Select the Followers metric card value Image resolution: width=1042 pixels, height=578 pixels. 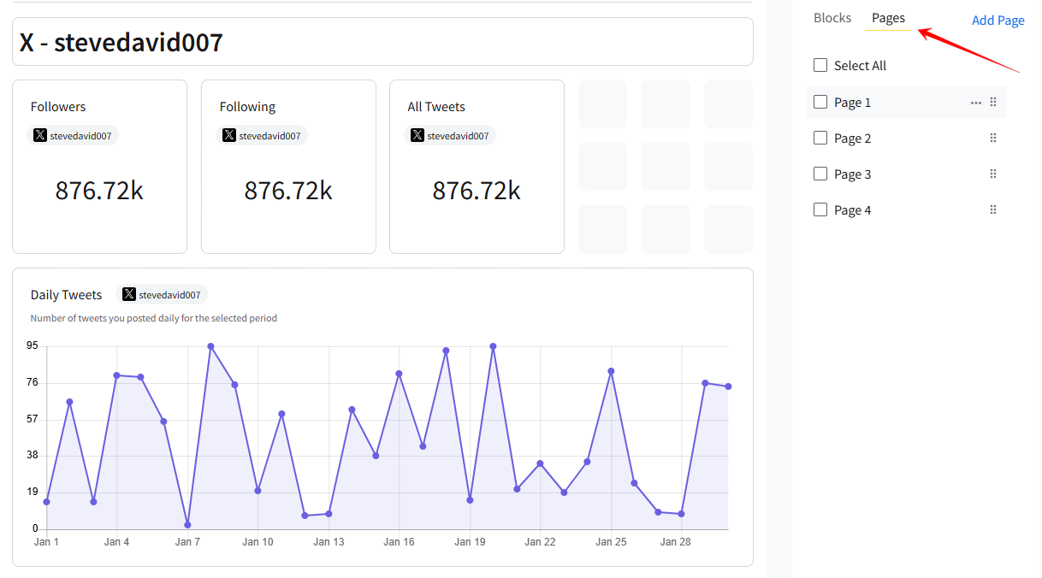99,190
